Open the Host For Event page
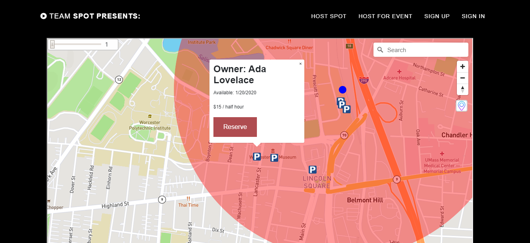 385,16
